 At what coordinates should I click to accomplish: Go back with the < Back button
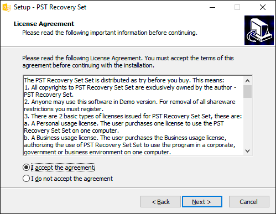(160, 202)
